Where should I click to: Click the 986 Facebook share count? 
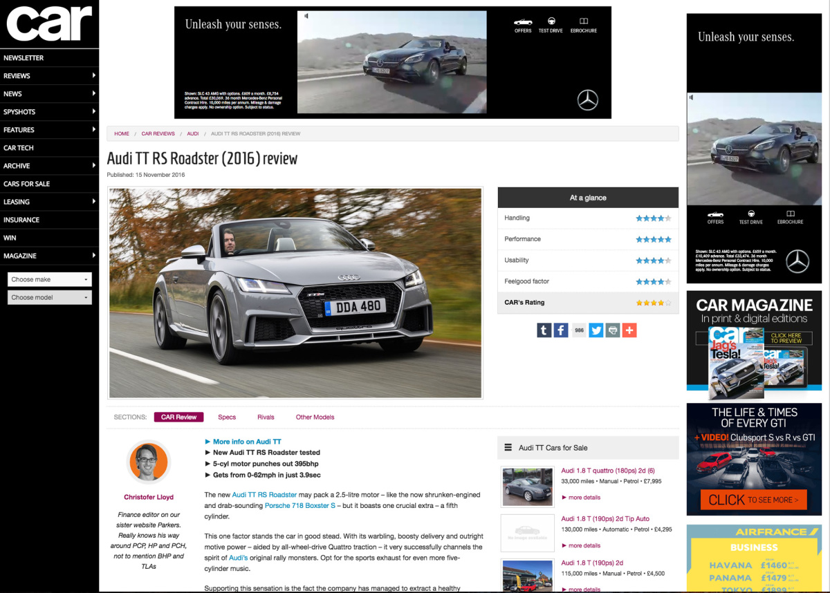tap(579, 330)
